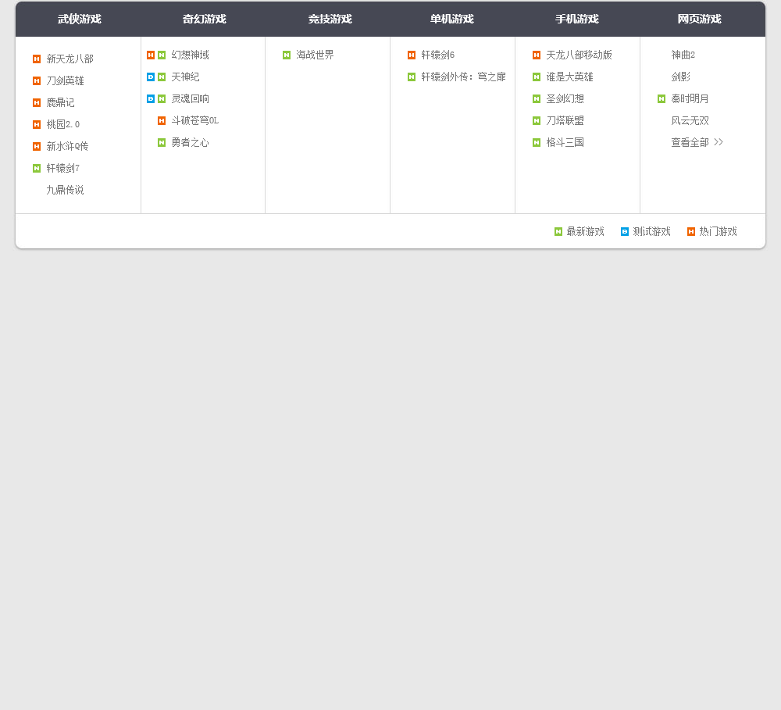781x710 pixels.
Task: Open the 勇者之心 game link
Action: [x=191, y=142]
